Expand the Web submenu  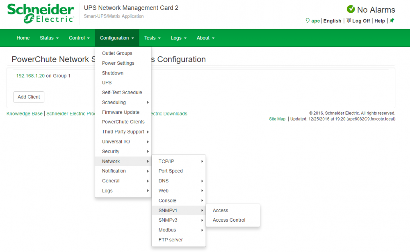[x=179, y=191]
